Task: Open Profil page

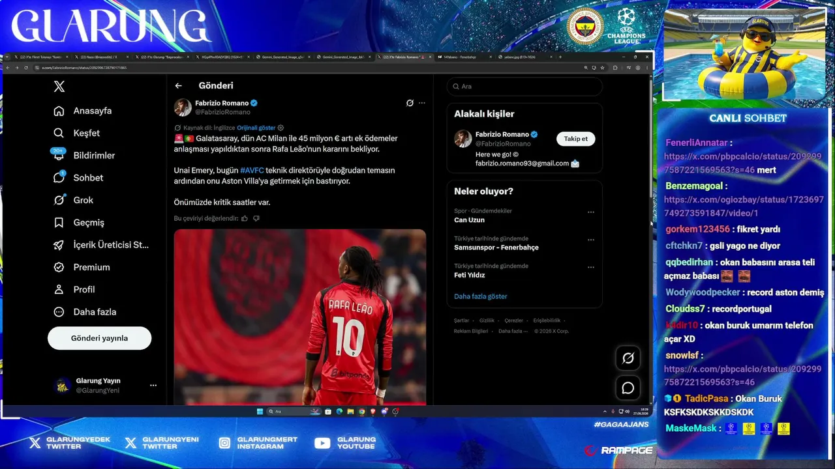Action: tap(74, 289)
